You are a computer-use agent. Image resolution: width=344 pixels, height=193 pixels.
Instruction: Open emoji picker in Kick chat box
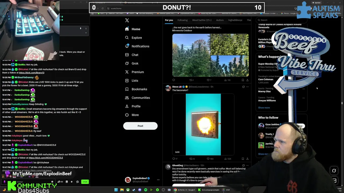coord(52,182)
